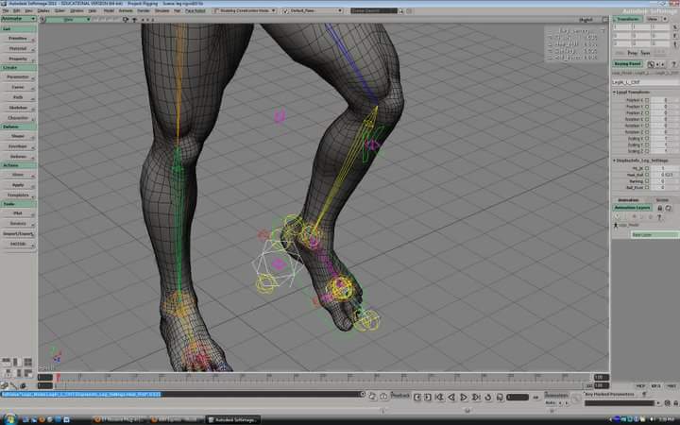Click the Envelope button
This screenshot has height=425, width=680.
[x=18, y=146]
